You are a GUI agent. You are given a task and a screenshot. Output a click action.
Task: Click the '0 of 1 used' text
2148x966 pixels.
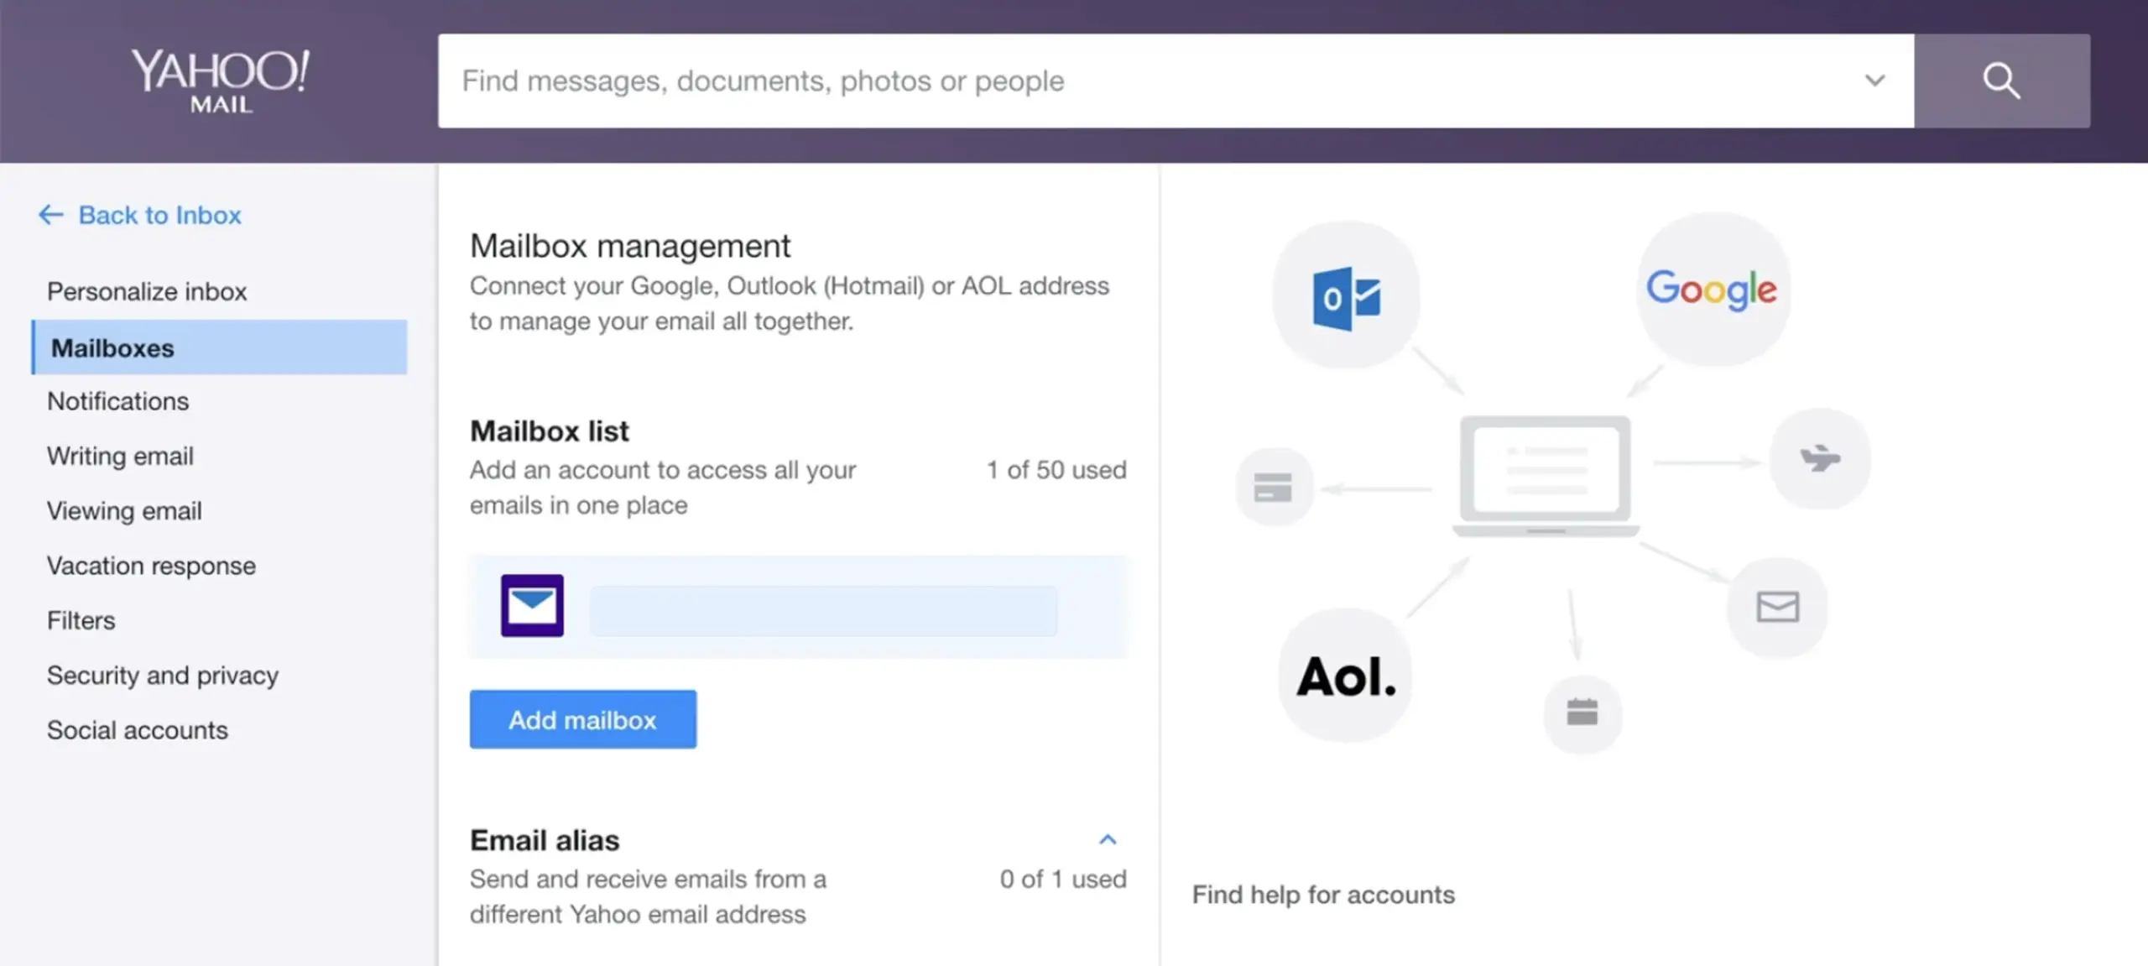[1063, 879]
